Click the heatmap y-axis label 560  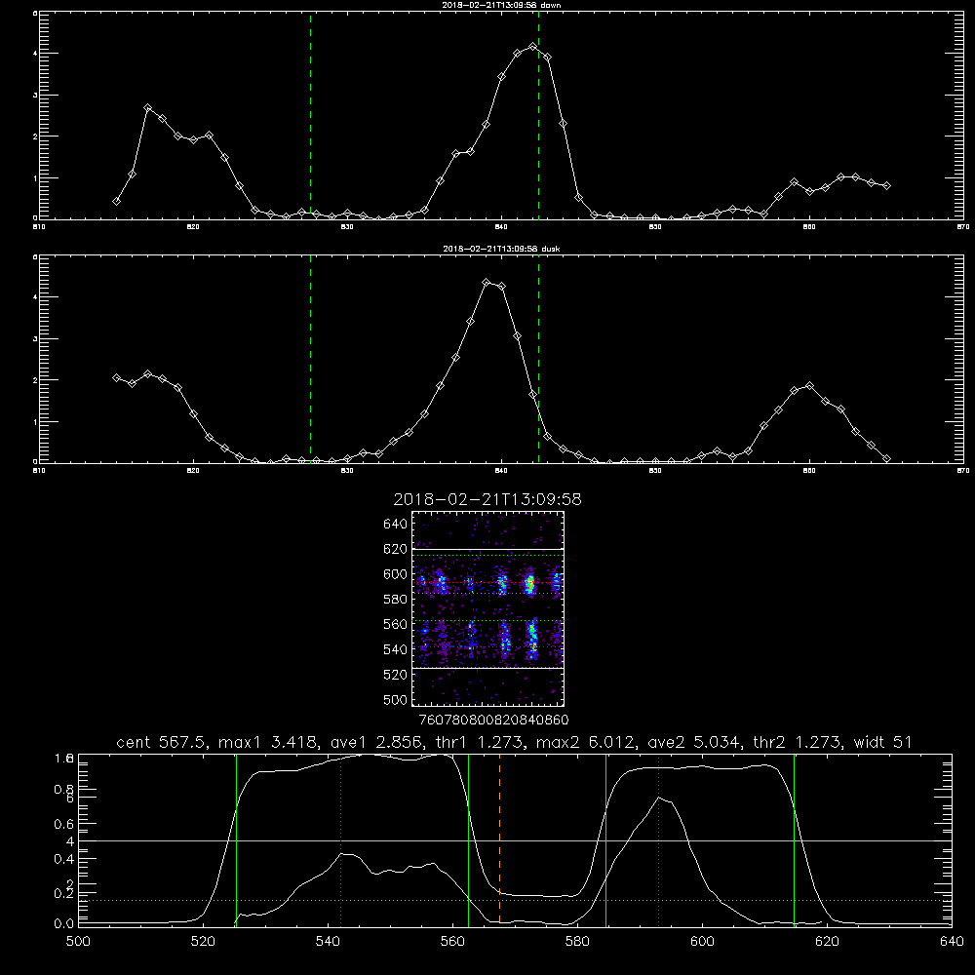click(x=396, y=624)
